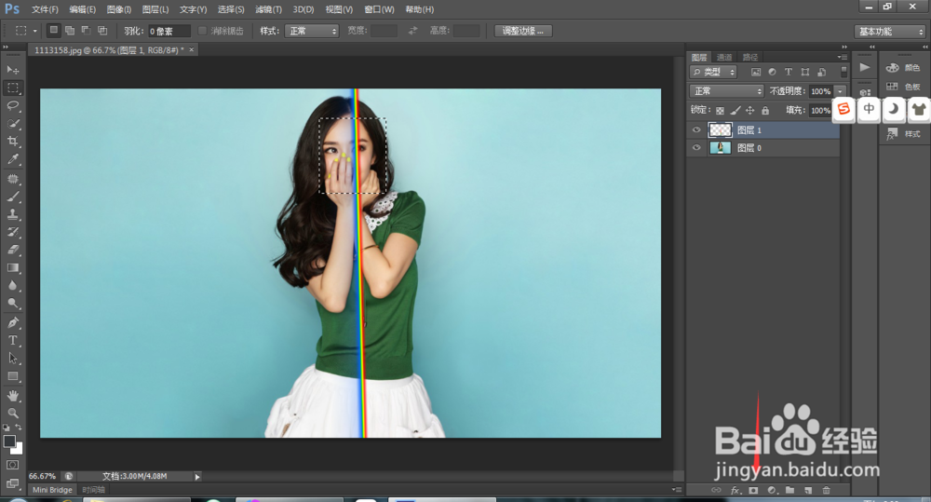Viewport: 931px width, 502px height.
Task: Toggle lock transparent pixels
Action: pos(720,111)
